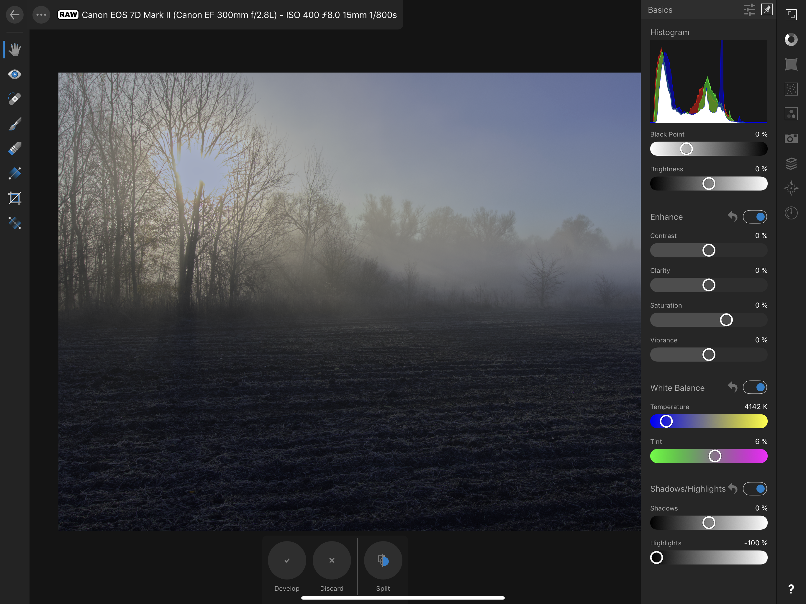Open the Tones studio circle icon
Viewport: 806px width, 604px height.
coord(791,39)
